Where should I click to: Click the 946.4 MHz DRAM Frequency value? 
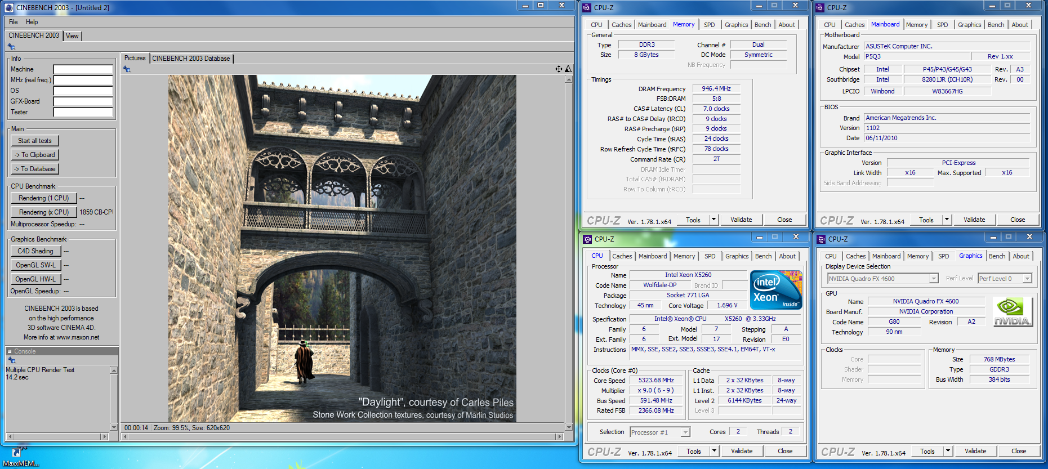pyautogui.click(x=716, y=89)
